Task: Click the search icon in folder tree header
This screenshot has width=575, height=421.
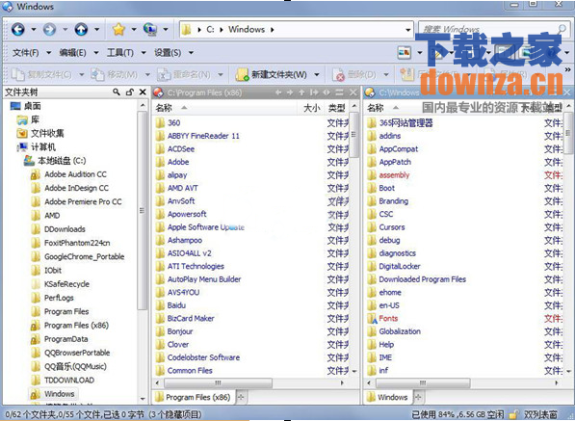Action: tap(117, 92)
